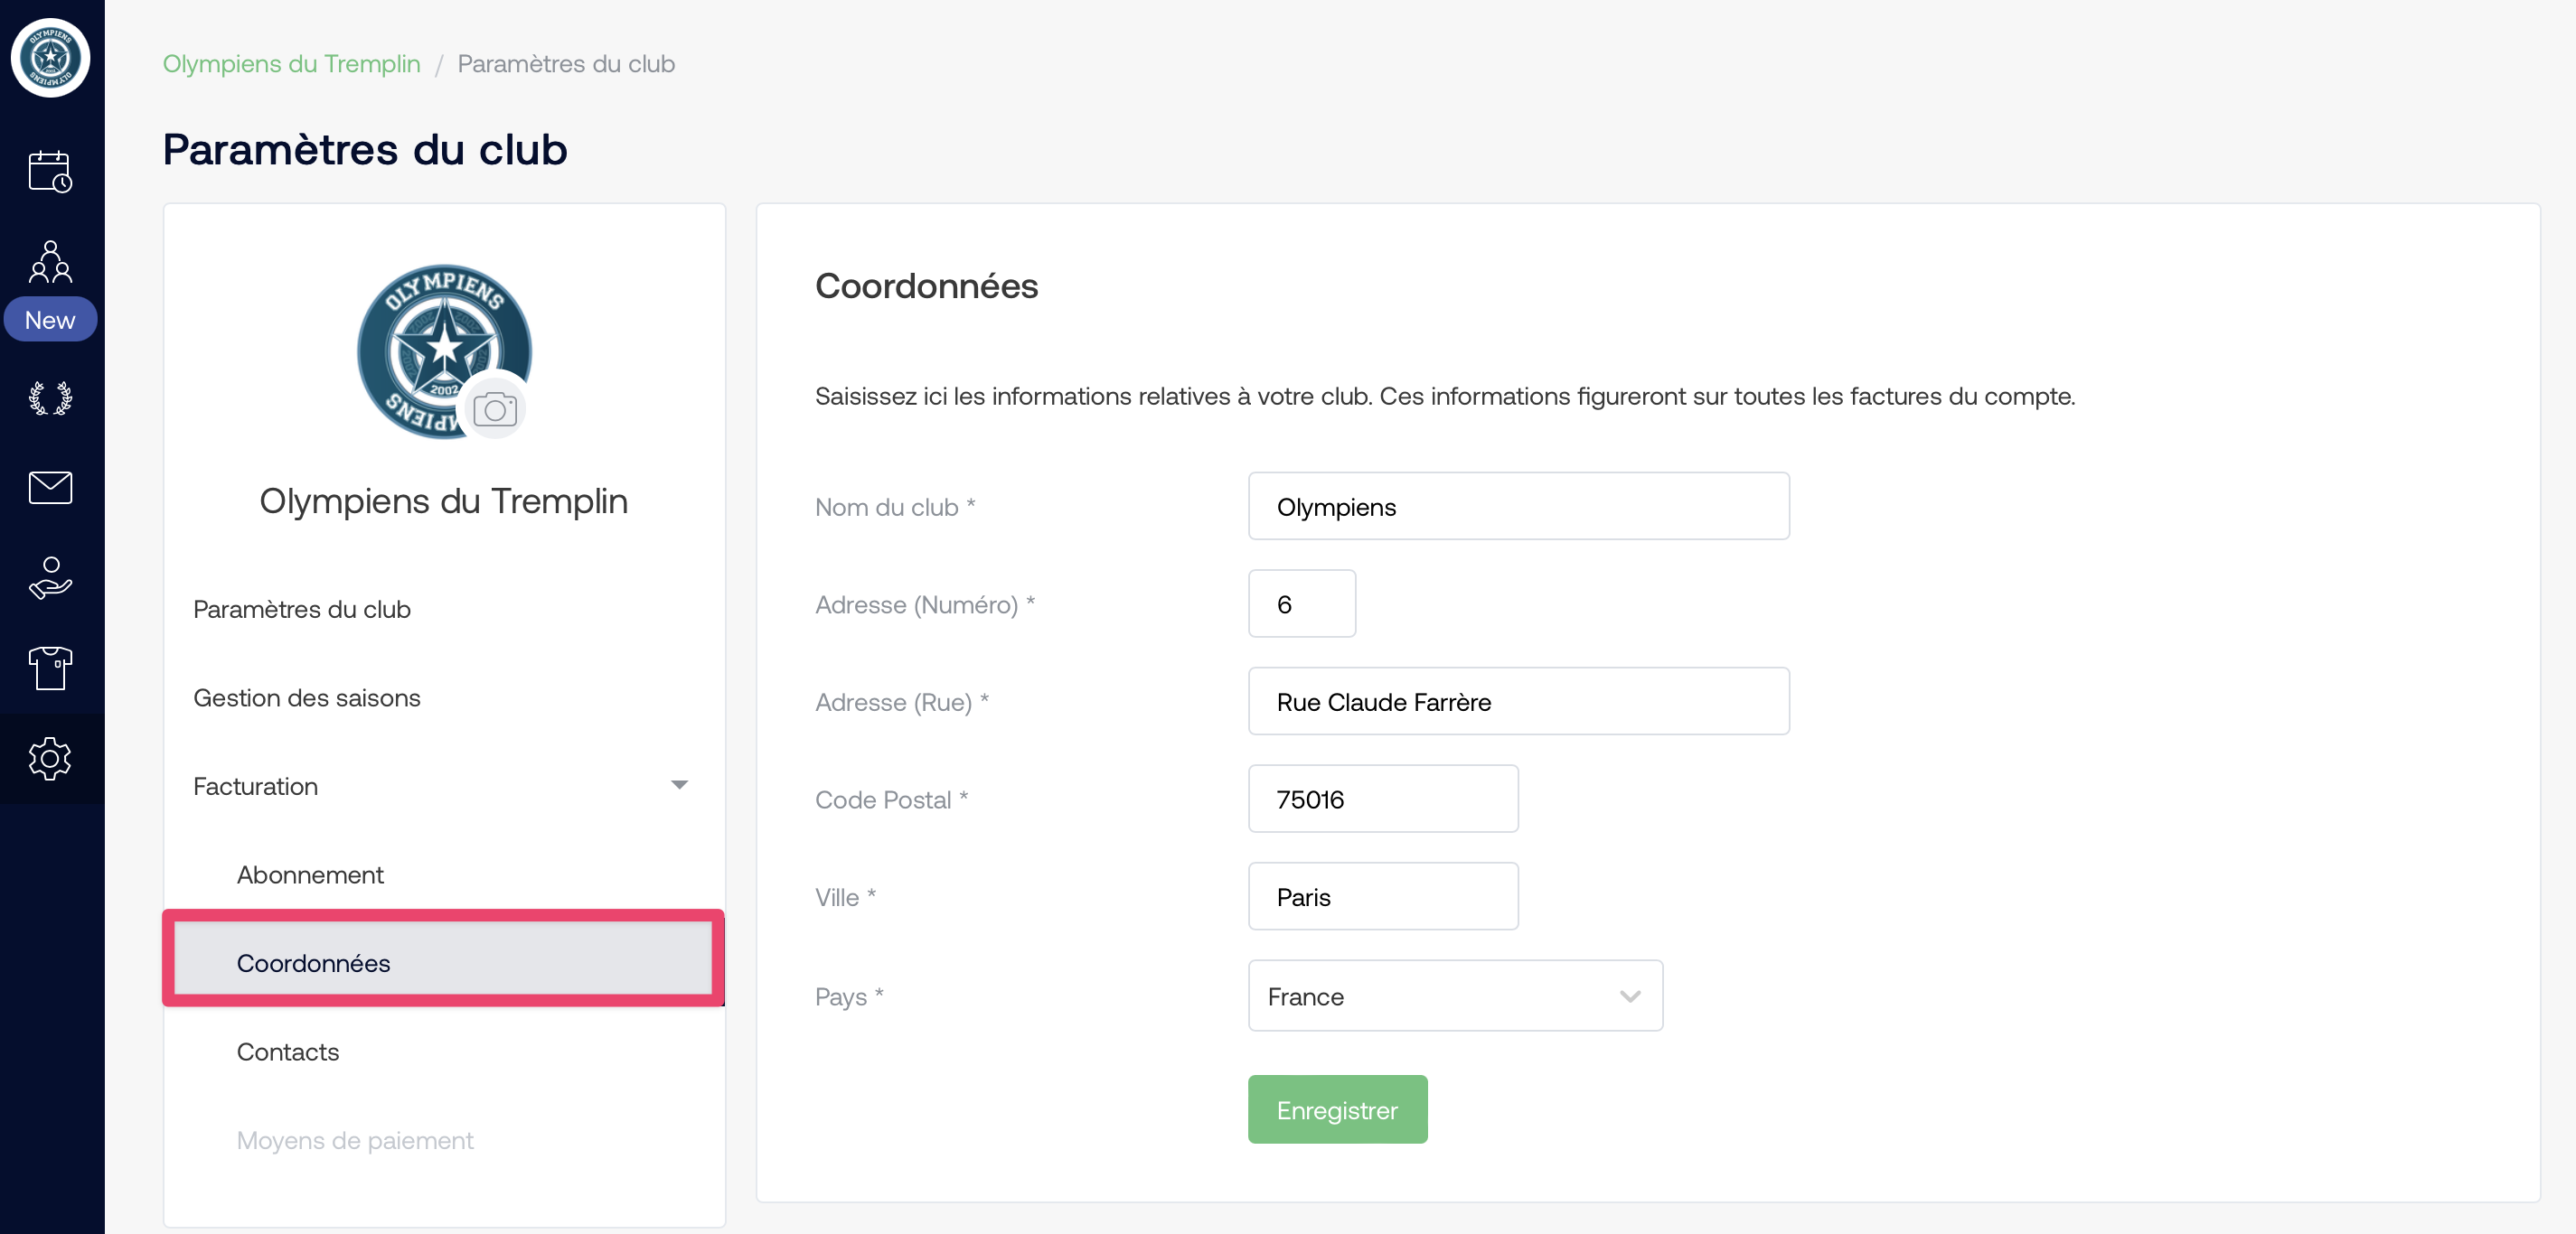Open the jersey shirt shop icon
The height and width of the screenshot is (1234, 2576).
50,668
